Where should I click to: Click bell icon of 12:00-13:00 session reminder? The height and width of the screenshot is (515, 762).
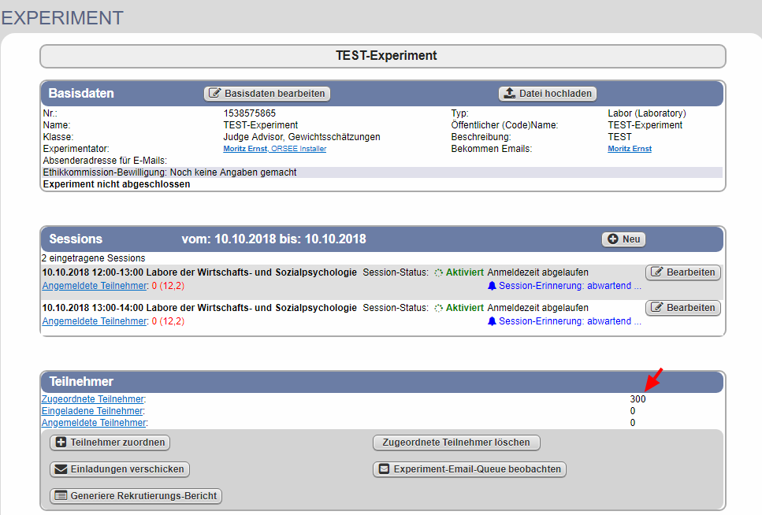(x=492, y=286)
